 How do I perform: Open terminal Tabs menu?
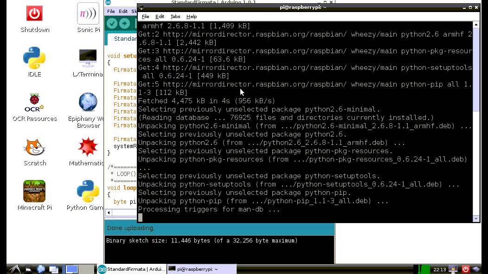coord(175,17)
